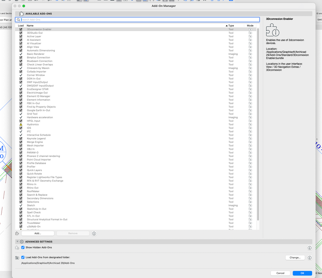Image resolution: width=322 pixels, height=278 pixels.
Task: Click the Mode icon in the RoofMaker row
Action: 250,191
